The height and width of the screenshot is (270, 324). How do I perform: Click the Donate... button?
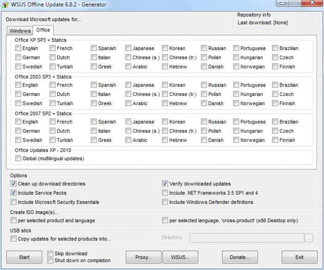coord(240,257)
